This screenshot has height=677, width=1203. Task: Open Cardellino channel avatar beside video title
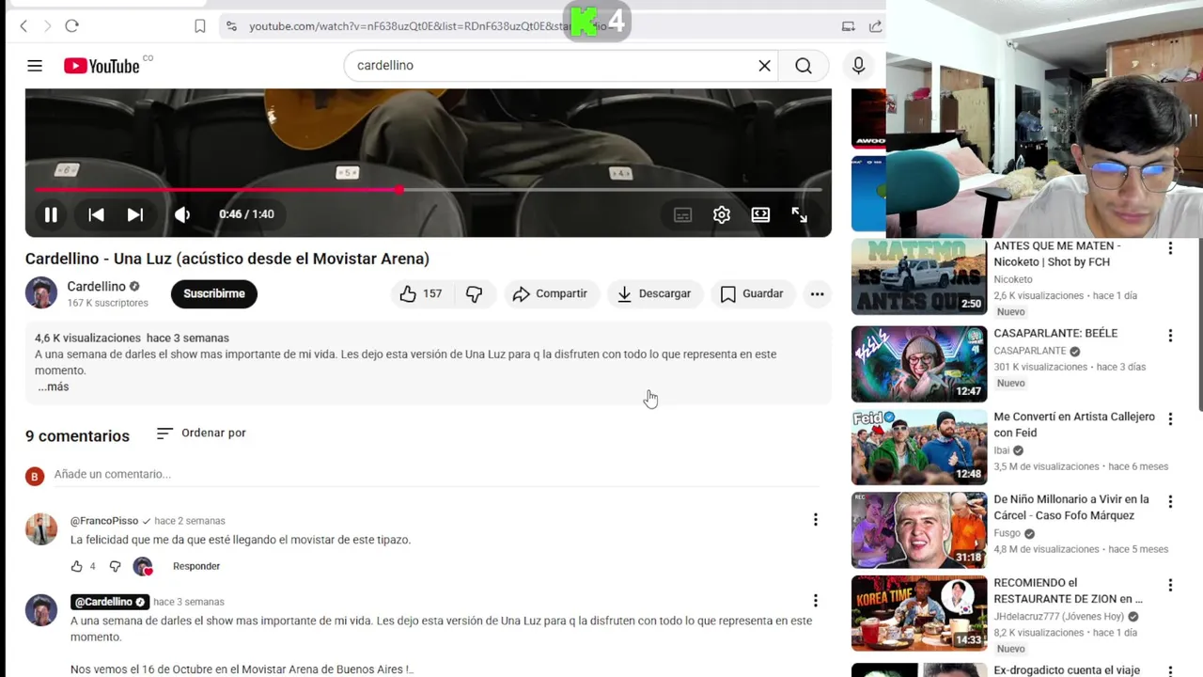tap(41, 293)
